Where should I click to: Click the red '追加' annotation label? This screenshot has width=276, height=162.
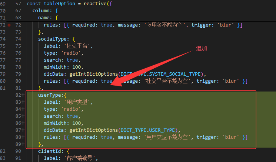click(202, 48)
